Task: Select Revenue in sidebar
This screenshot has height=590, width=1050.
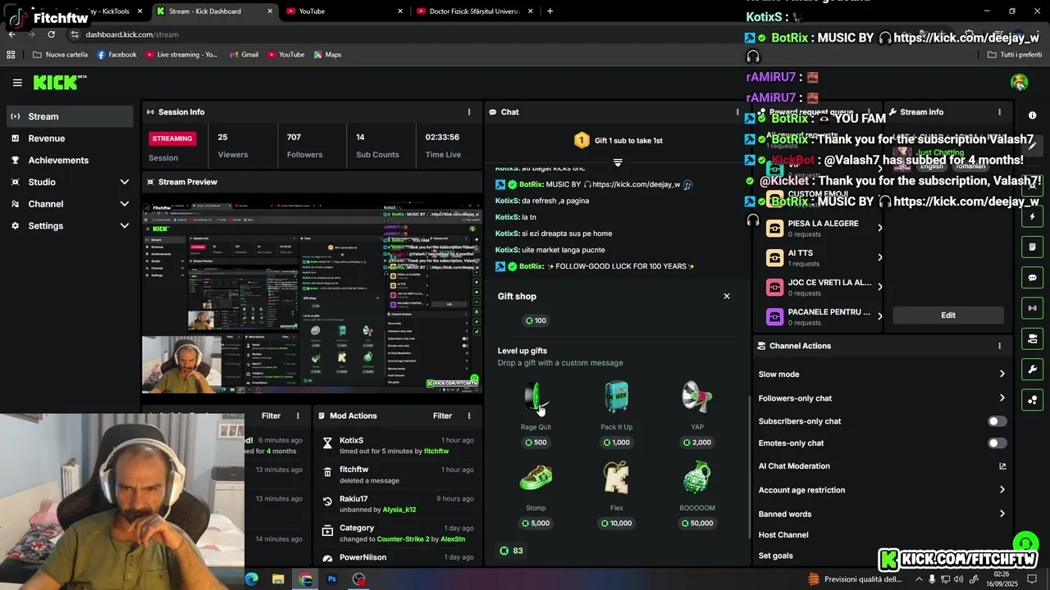Action: tap(69, 138)
